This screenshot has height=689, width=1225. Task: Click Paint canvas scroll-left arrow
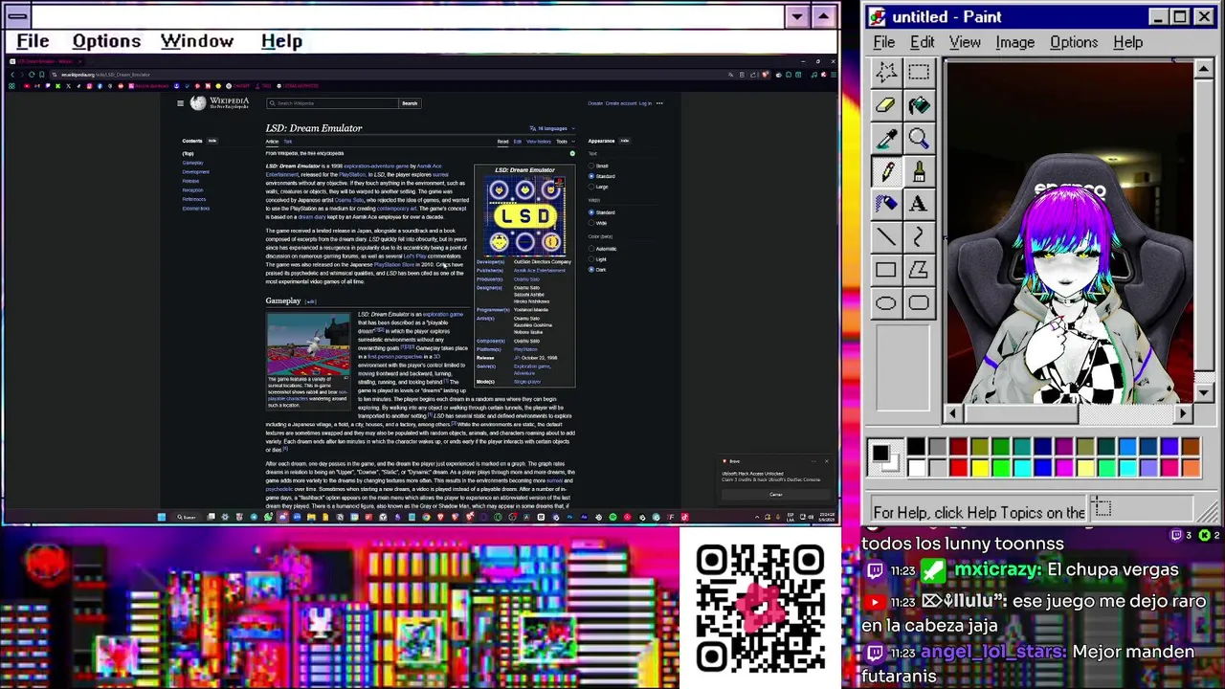coord(952,413)
